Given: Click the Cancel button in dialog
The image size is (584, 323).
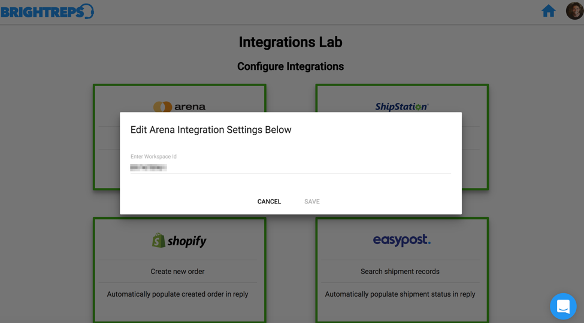Looking at the screenshot, I should (270, 202).
